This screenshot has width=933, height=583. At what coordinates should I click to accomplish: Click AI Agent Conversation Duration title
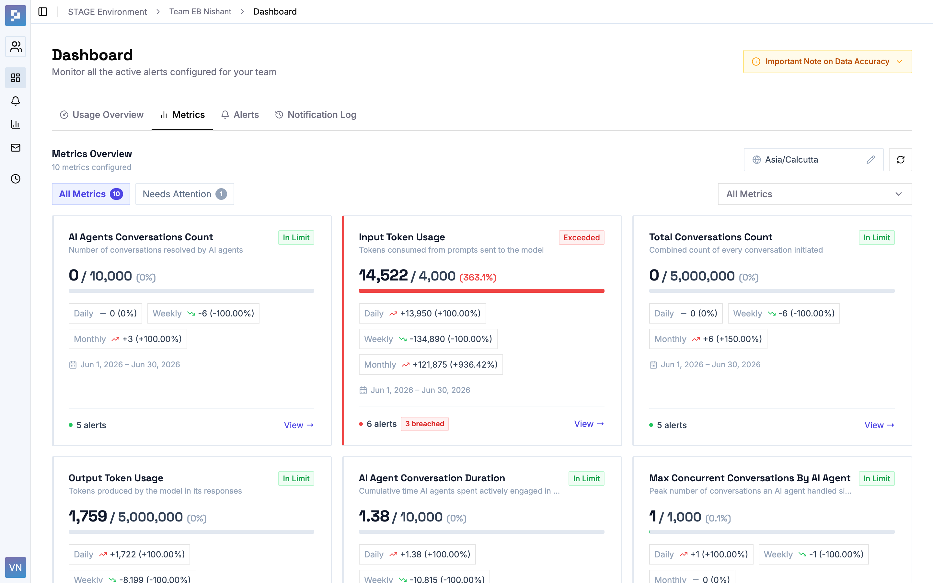coord(432,478)
